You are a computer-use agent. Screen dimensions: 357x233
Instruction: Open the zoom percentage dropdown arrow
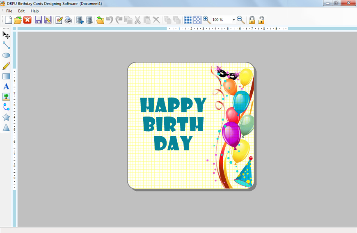233,20
